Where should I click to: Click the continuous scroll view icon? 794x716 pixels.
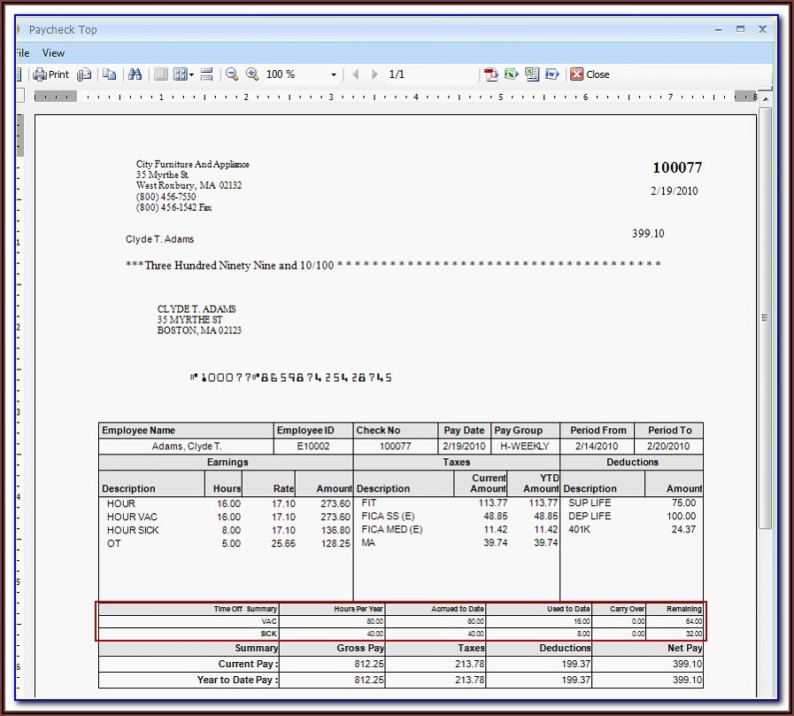[206, 74]
